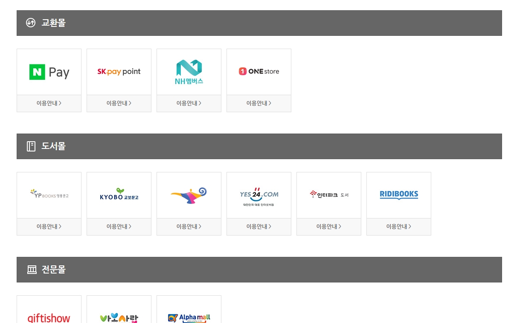Click the N Pay logo
This screenshot has width=514, height=323.
click(49, 72)
